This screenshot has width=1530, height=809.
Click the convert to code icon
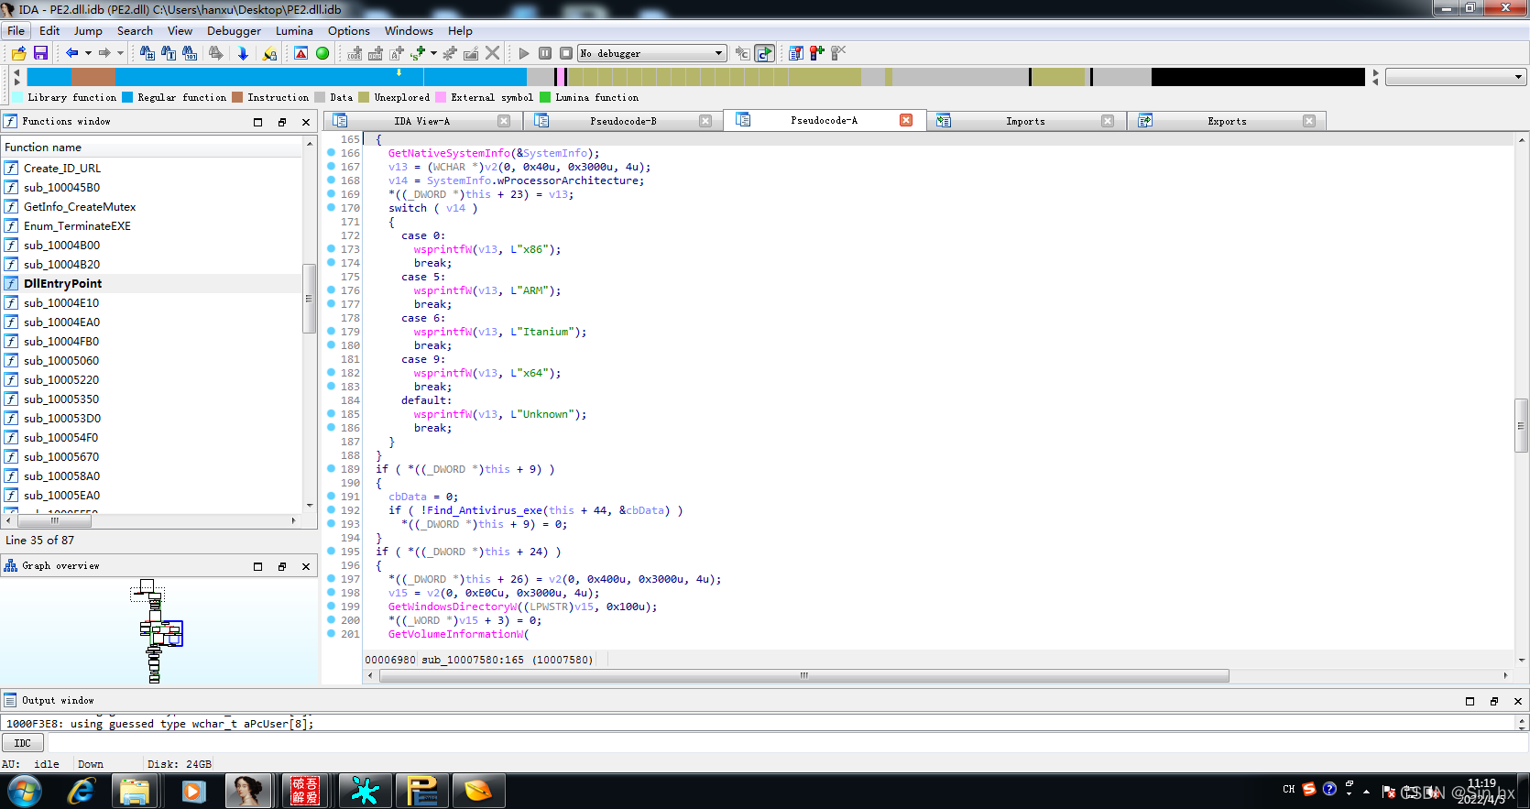(x=355, y=53)
